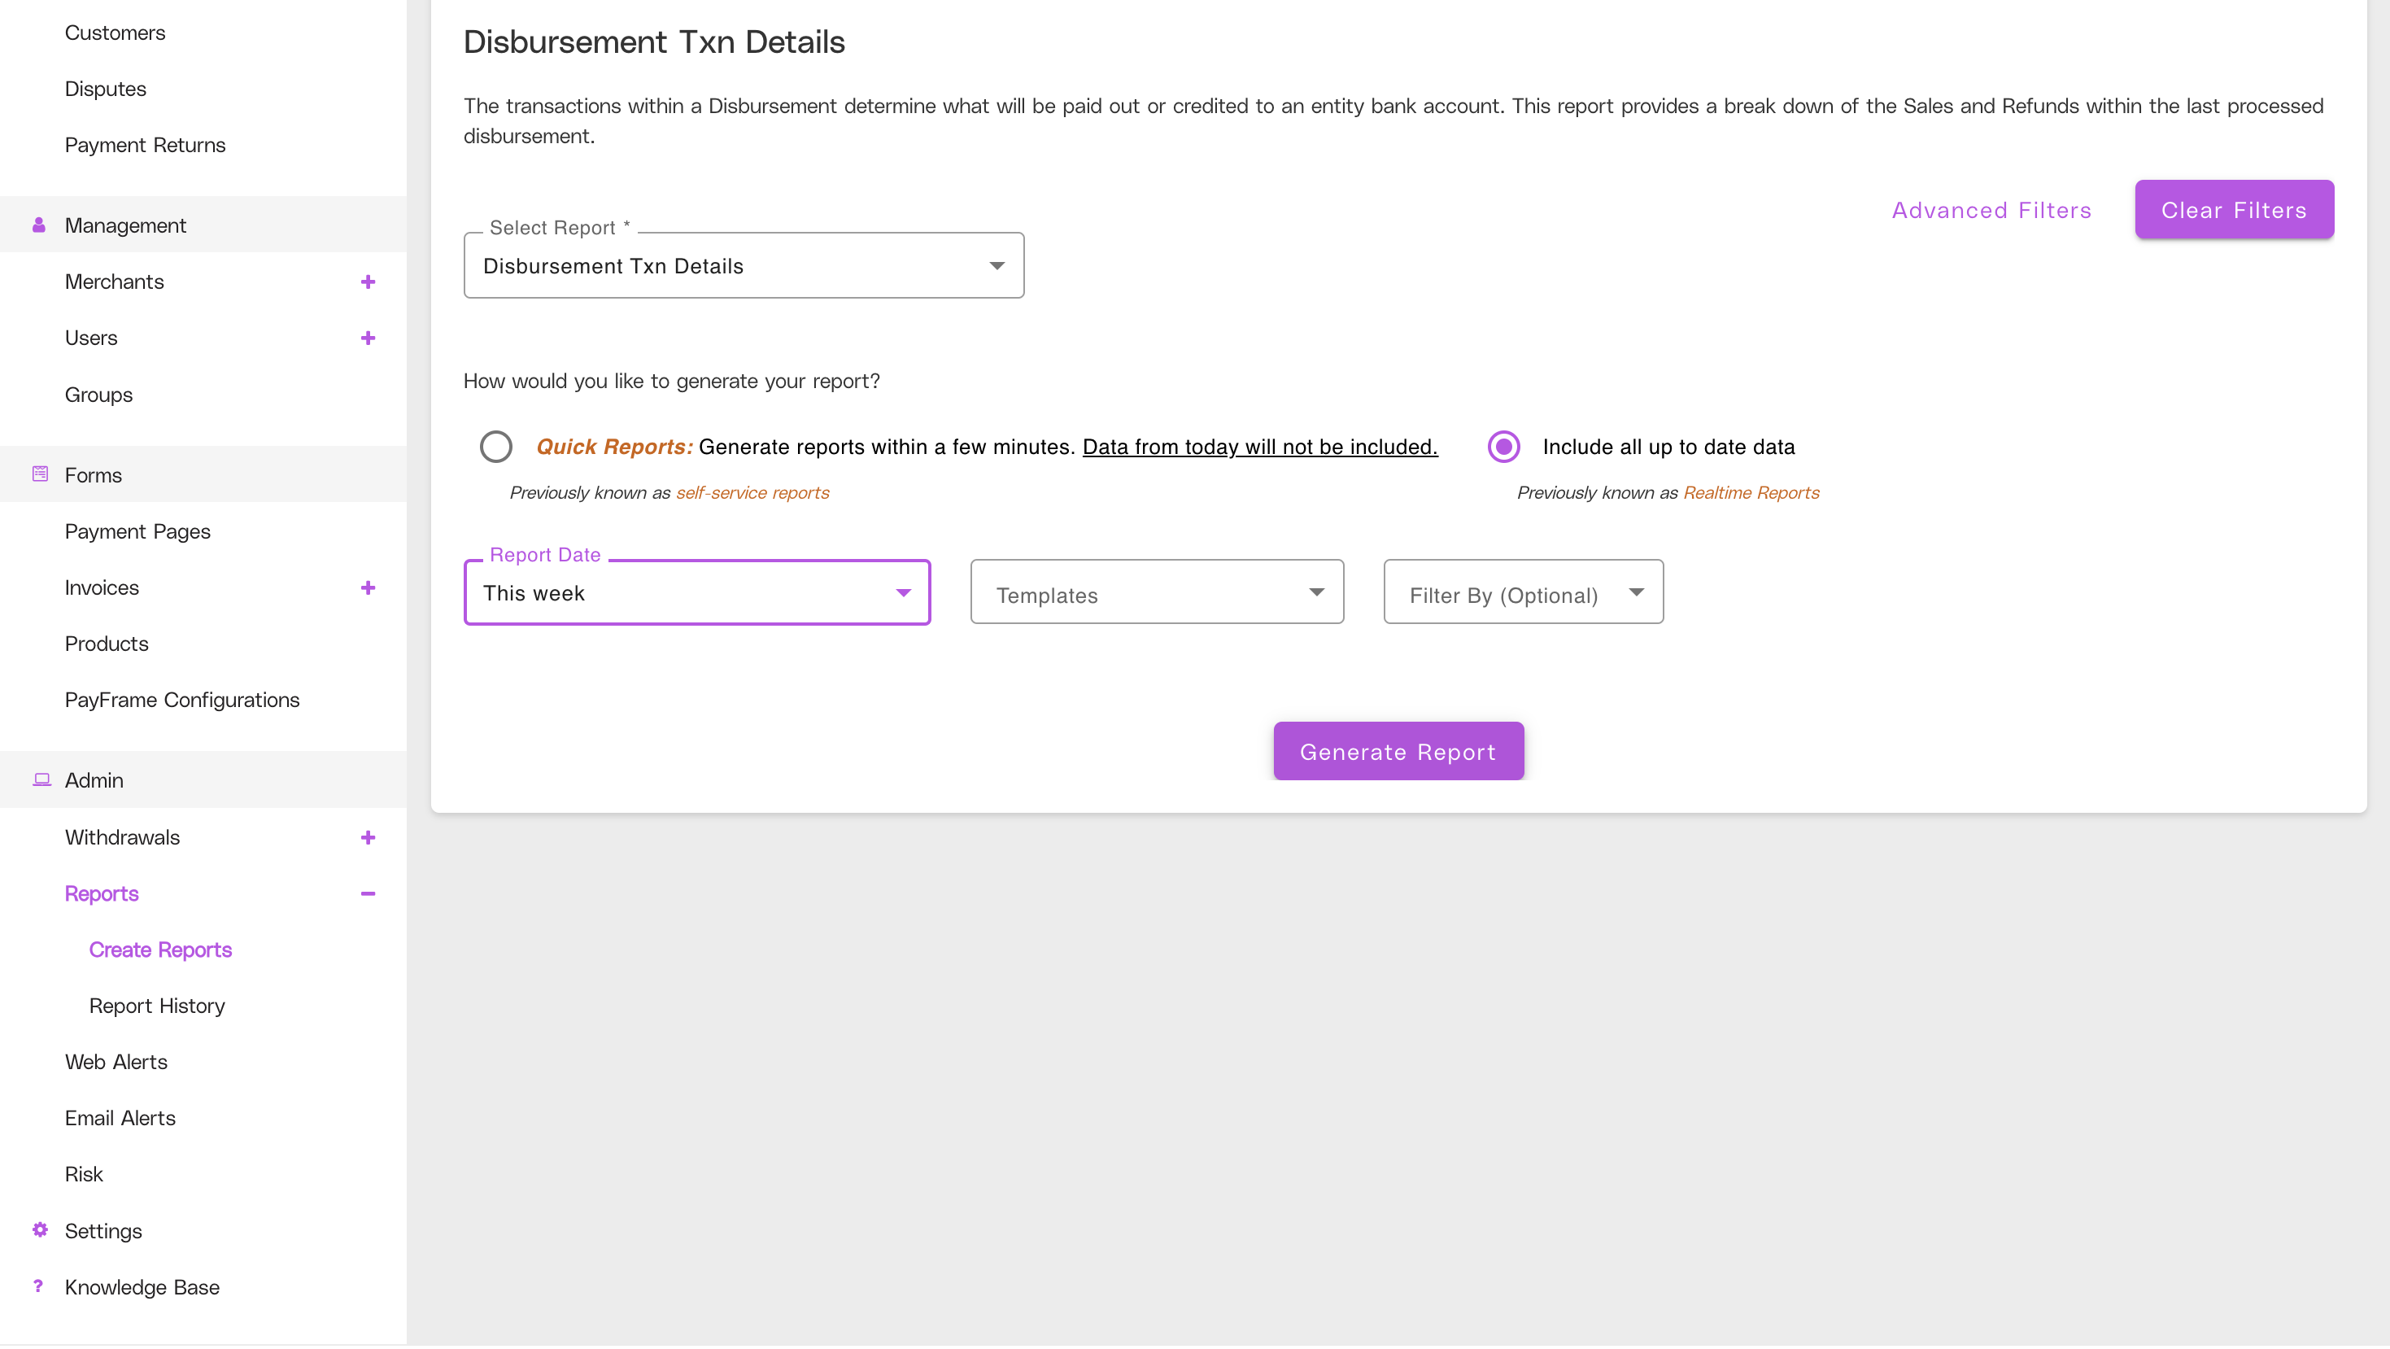
Task: Open the Report Date dropdown
Action: pos(697,592)
